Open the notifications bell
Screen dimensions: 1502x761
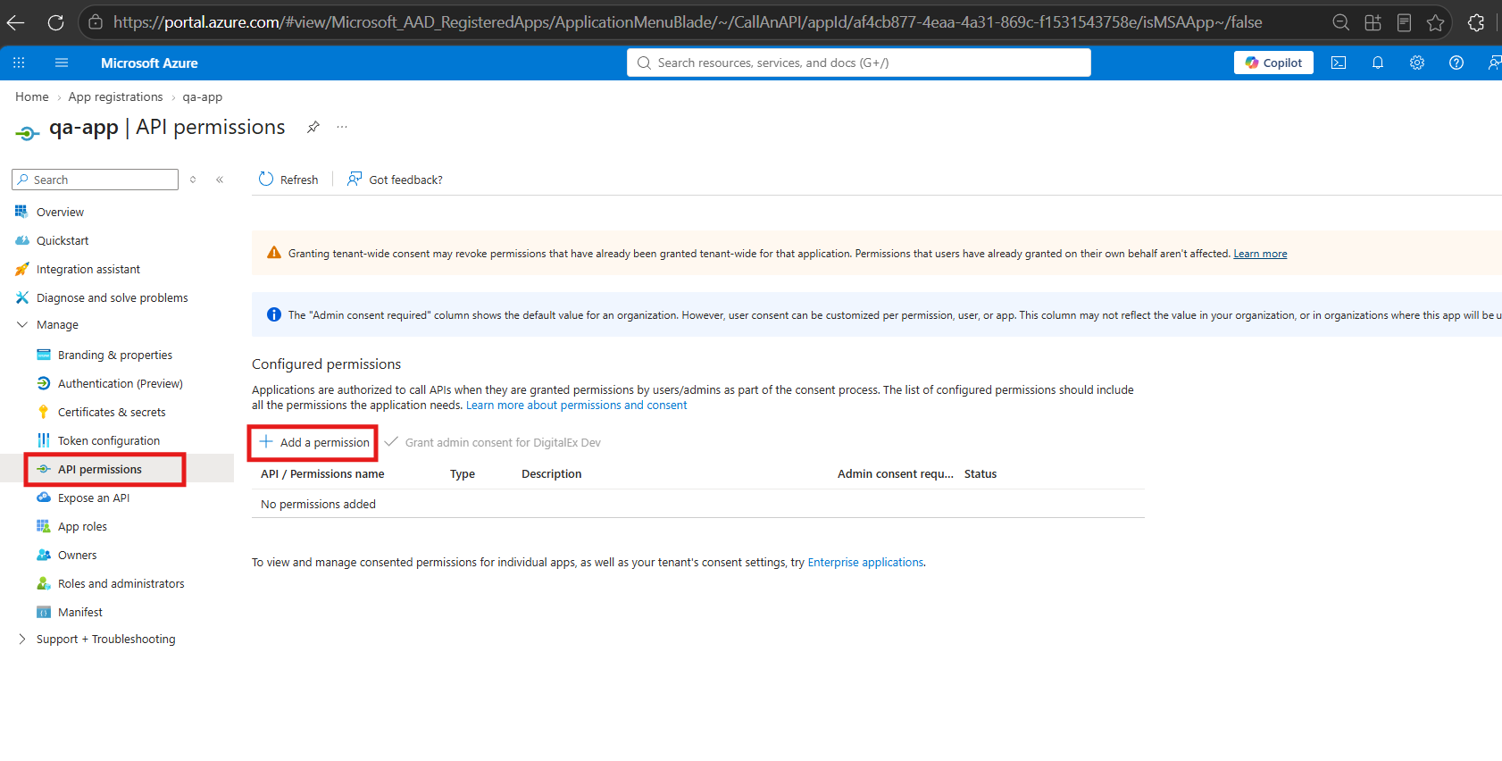coord(1378,63)
